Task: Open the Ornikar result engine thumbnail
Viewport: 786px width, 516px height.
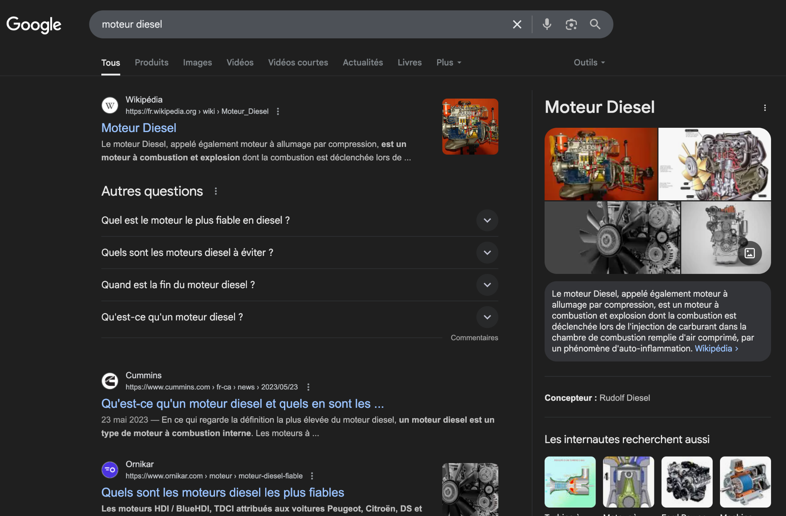Action: (470, 490)
